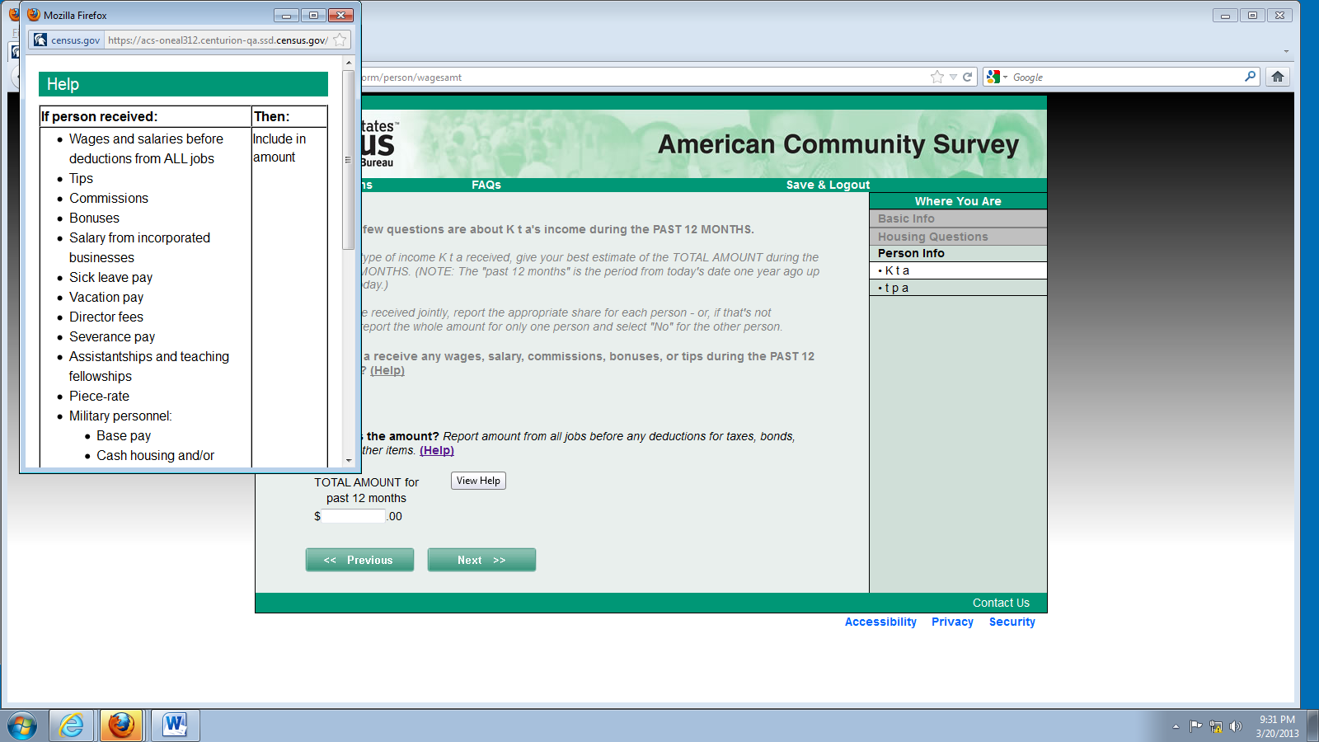Image resolution: width=1319 pixels, height=742 pixels.
Task: Click Save & Logout in navigation bar
Action: (828, 185)
